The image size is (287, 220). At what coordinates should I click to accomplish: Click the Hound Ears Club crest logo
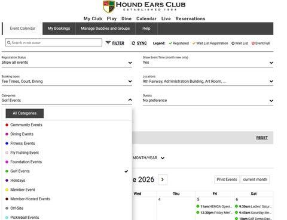[109, 7]
